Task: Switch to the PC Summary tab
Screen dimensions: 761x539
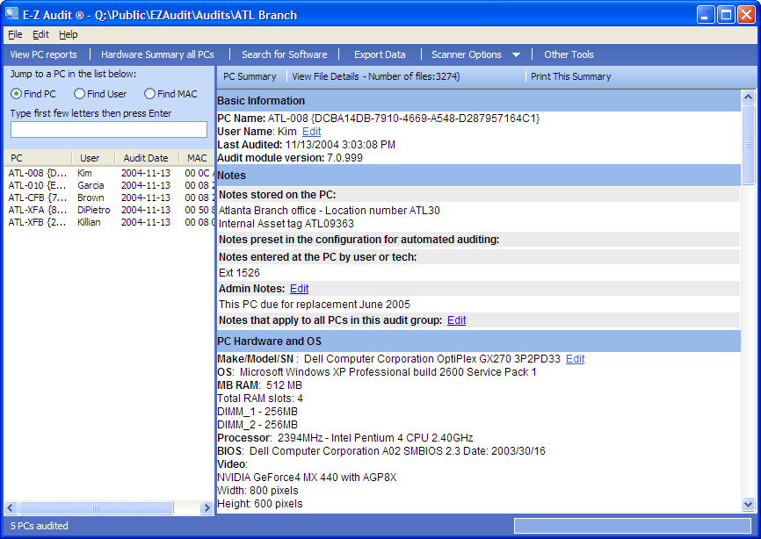Action: coord(250,77)
